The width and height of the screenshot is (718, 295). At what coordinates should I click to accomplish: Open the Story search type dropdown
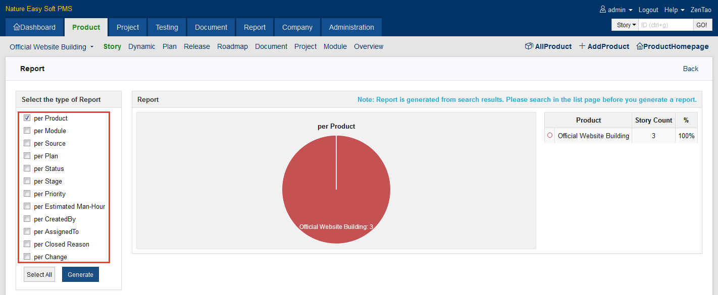[626, 25]
